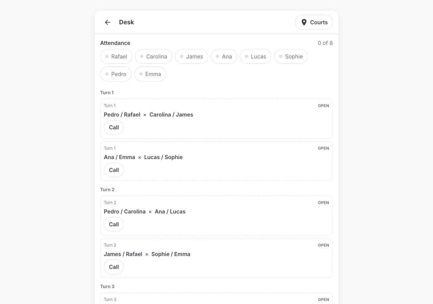The width and height of the screenshot is (433, 304).
Task: Toggle Pedro's attendance chip
Action: [x=116, y=74]
